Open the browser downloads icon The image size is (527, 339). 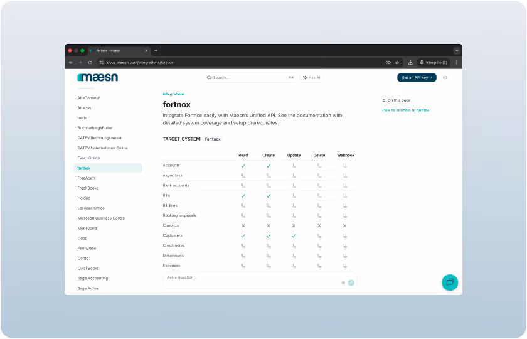[x=410, y=63]
